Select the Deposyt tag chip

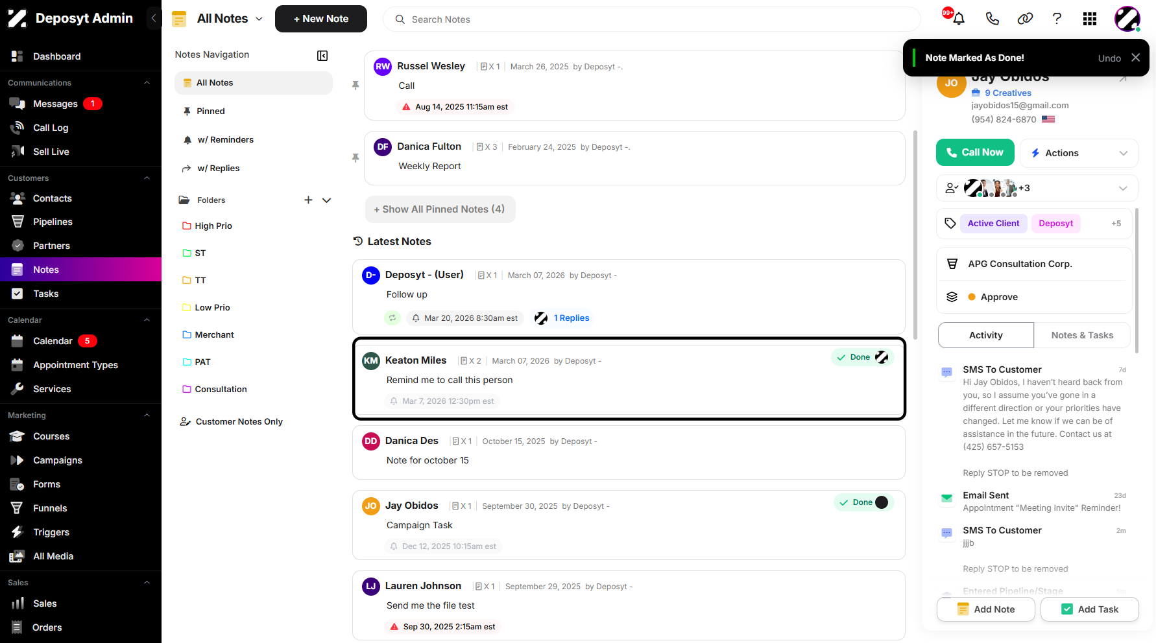point(1055,224)
